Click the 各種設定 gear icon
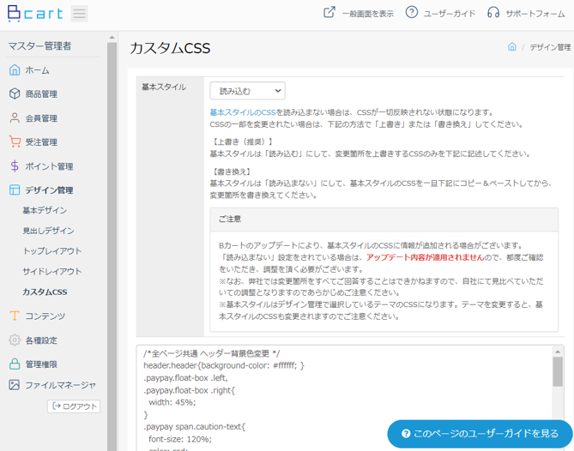The width and height of the screenshot is (574, 451). tap(15, 340)
